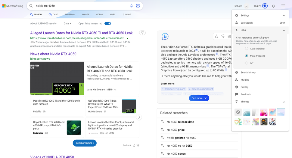Open Microsoft Rewards medal icon
This screenshot has height=158, width=292.
coord(265,6)
